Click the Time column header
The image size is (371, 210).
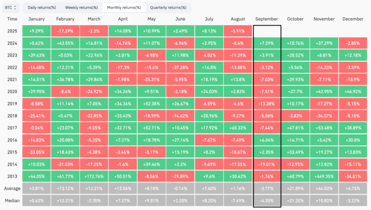click(x=13, y=19)
